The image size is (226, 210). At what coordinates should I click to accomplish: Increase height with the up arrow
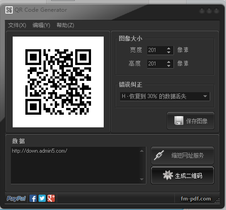pyautogui.click(x=168, y=62)
